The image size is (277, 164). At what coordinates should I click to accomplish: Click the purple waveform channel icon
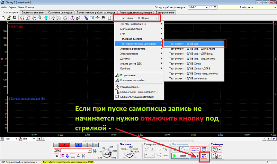click(62, 156)
